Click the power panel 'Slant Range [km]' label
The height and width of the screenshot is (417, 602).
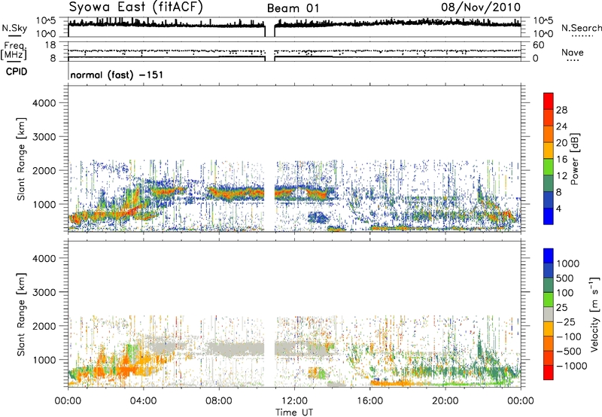pos(21,159)
